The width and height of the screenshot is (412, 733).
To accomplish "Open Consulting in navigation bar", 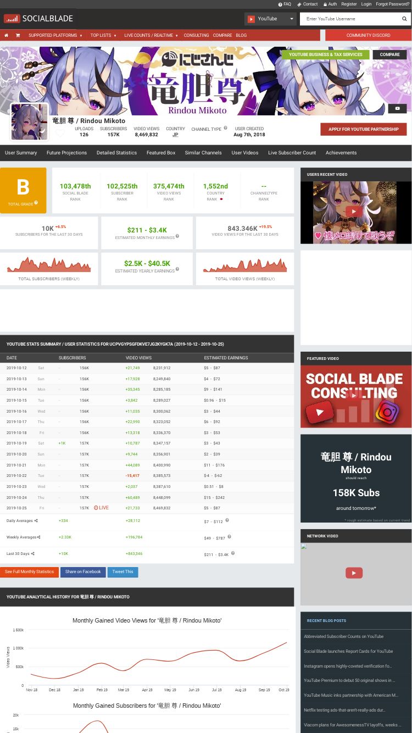I will [196, 35].
